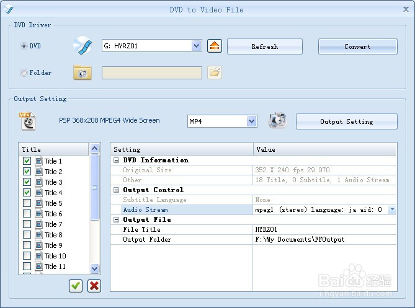Uncheck the Title 3 checkbox
This screenshot has width=415, height=308.
tap(27, 182)
